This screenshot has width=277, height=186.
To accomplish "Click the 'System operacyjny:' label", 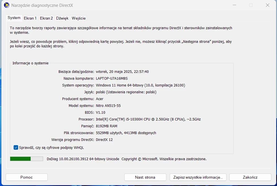I will click(x=78, y=85).
